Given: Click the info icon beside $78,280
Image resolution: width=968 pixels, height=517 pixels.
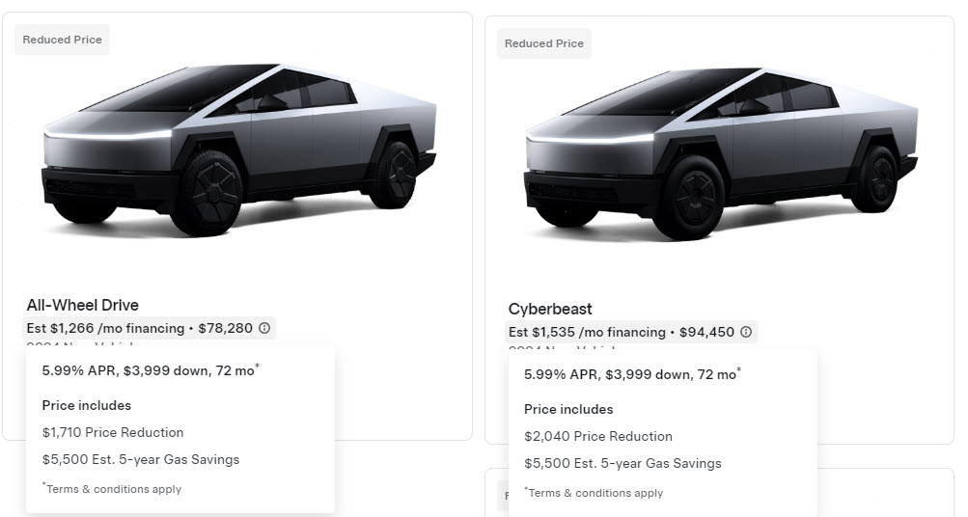Looking at the screenshot, I should (x=264, y=328).
